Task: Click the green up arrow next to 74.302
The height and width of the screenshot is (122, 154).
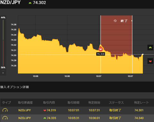Action: tap(30, 3)
